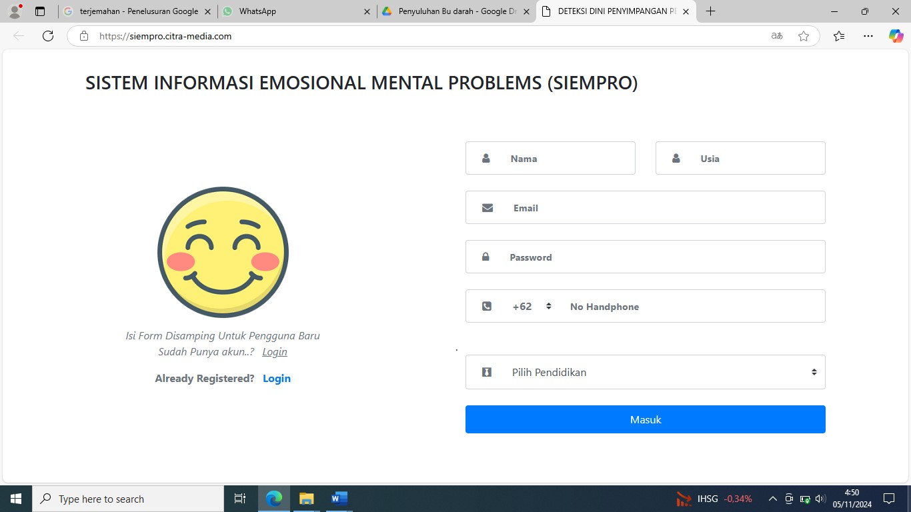The width and height of the screenshot is (911, 512).
Task: Click underlined Login link after Sudah Punya akun
Action: 275,351
